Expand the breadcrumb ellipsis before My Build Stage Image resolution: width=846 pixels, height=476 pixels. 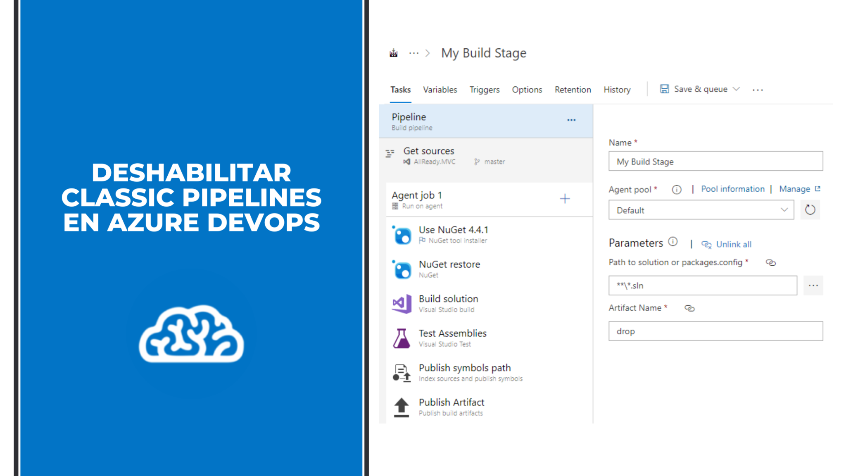(x=413, y=53)
